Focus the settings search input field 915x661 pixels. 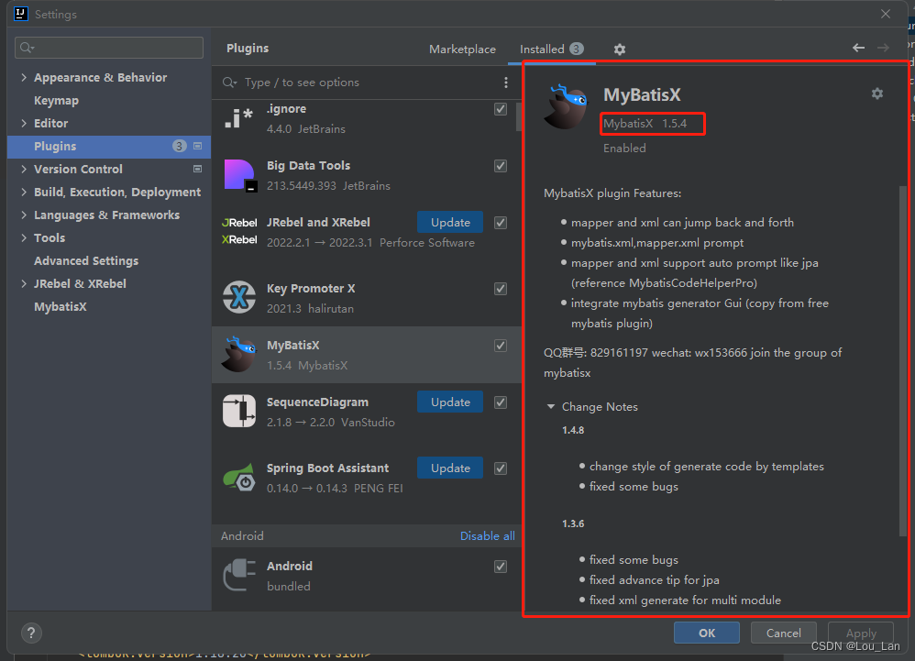coord(109,48)
